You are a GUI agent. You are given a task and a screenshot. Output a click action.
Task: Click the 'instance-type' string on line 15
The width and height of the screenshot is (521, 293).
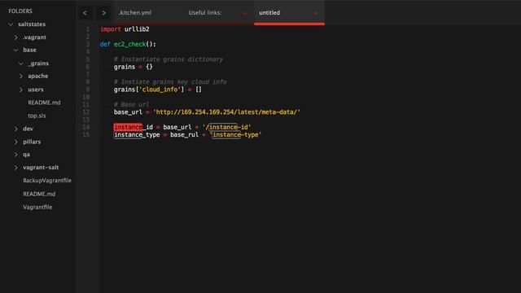pyautogui.click(x=235, y=134)
